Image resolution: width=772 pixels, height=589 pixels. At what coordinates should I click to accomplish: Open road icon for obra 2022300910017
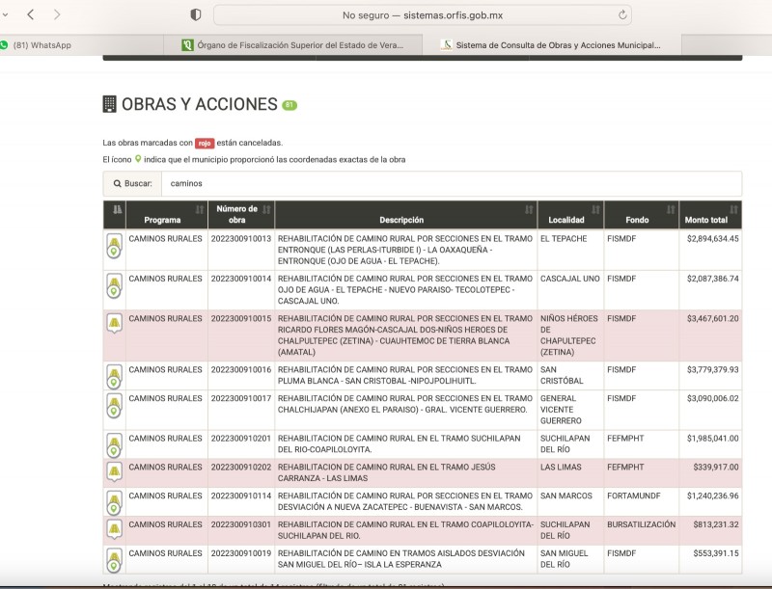(x=114, y=406)
